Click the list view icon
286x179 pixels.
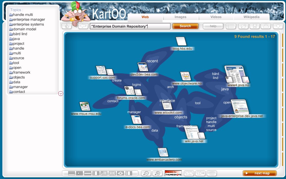click(x=231, y=26)
